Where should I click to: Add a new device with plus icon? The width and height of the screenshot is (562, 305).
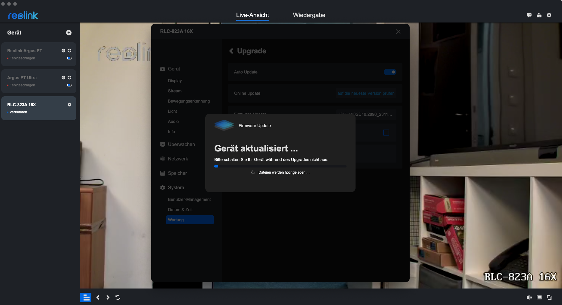point(69,33)
